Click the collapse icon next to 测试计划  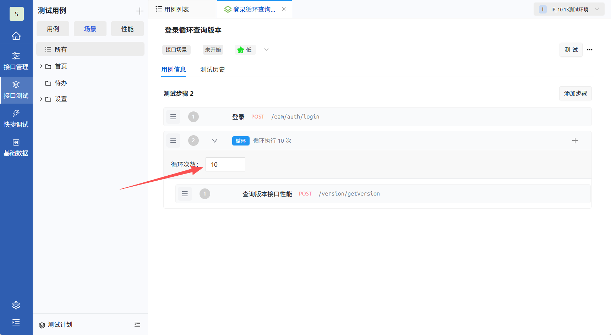137,324
